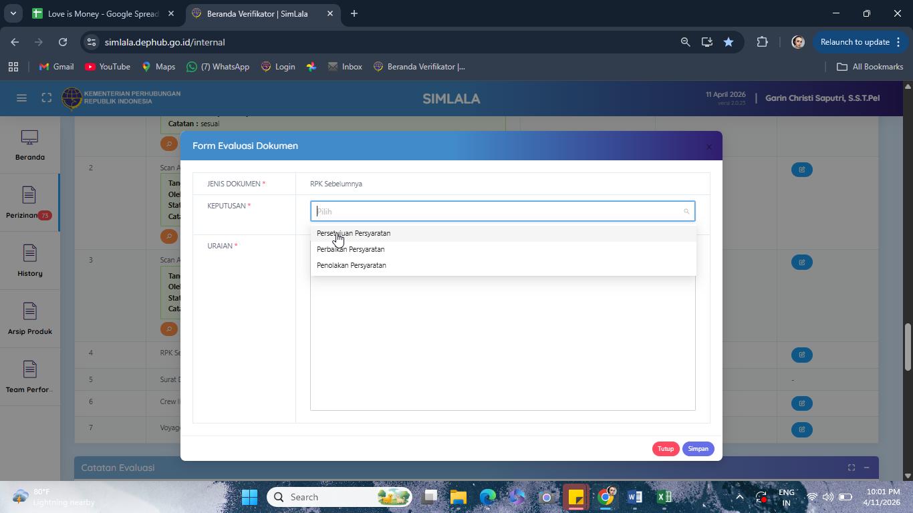Click orange magnifier icon under row 2
This screenshot has height=513, width=913.
(169, 236)
